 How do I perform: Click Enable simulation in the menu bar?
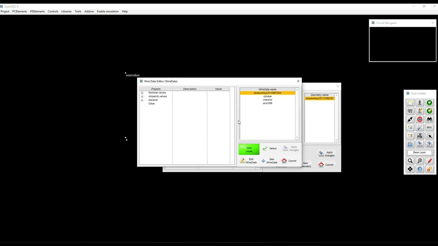108,11
